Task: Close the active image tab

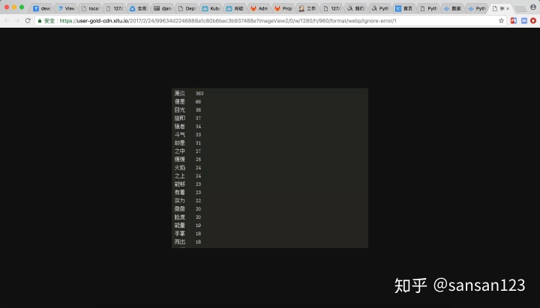Action: [508, 8]
